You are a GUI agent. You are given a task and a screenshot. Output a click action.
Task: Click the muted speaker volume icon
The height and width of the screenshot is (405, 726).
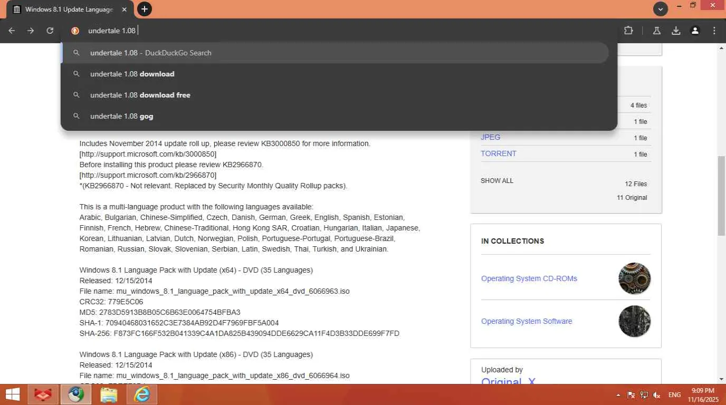pyautogui.click(x=657, y=394)
